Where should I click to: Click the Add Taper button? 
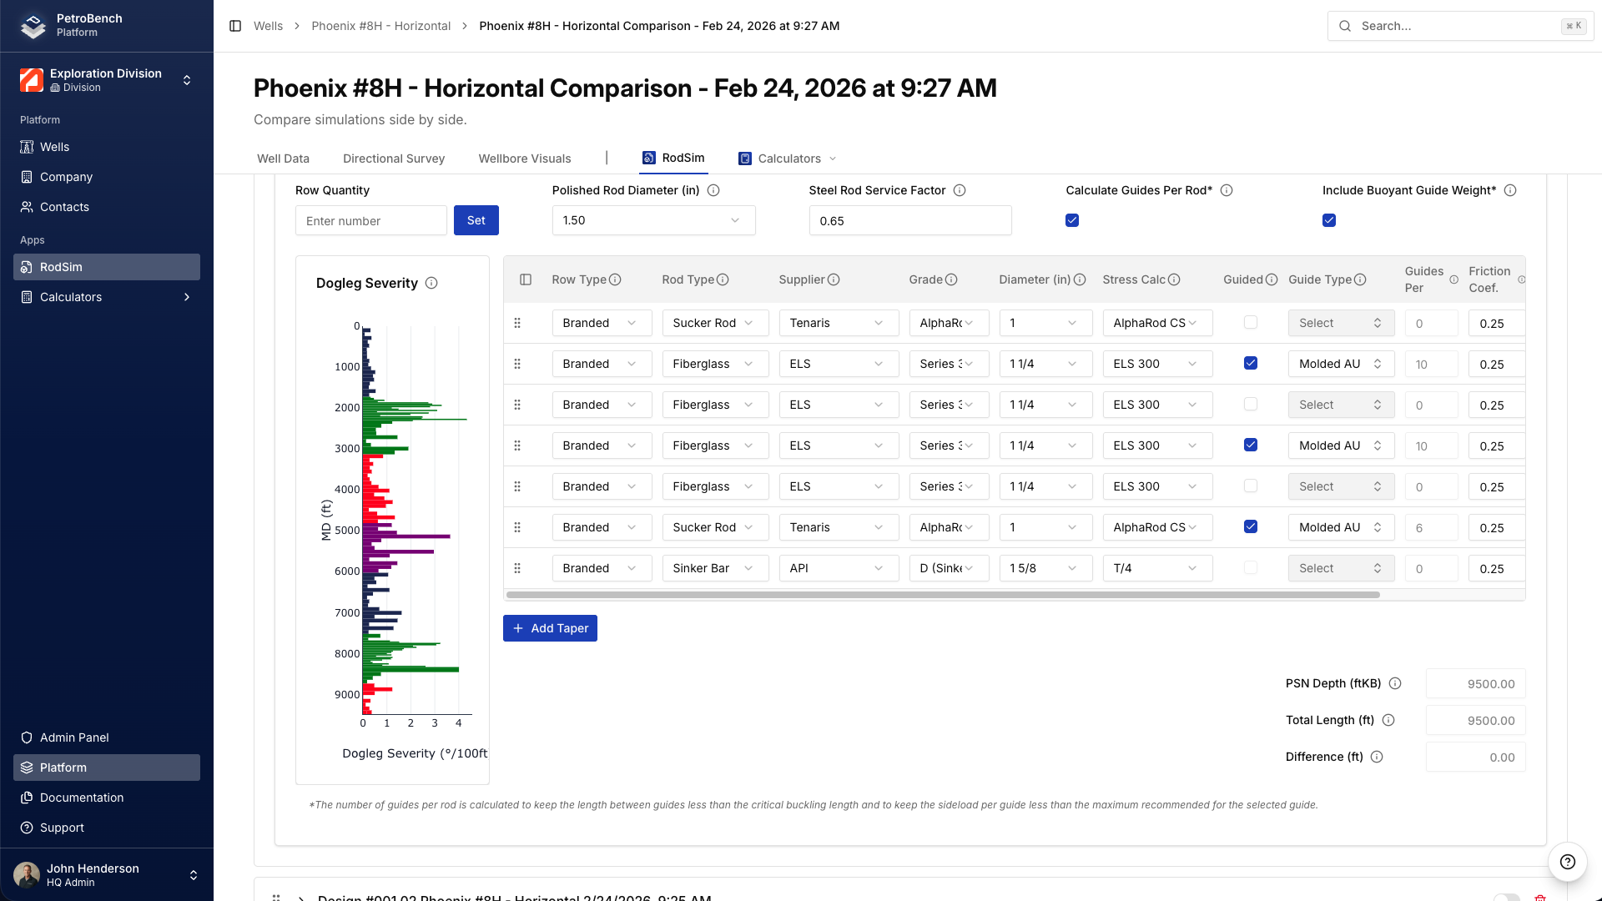coord(550,627)
